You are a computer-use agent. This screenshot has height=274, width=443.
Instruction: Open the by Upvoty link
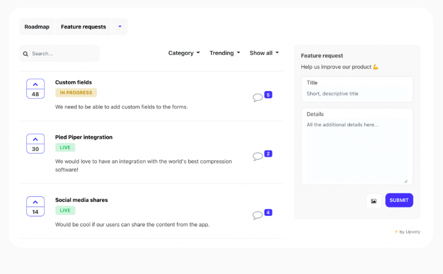pos(407,232)
